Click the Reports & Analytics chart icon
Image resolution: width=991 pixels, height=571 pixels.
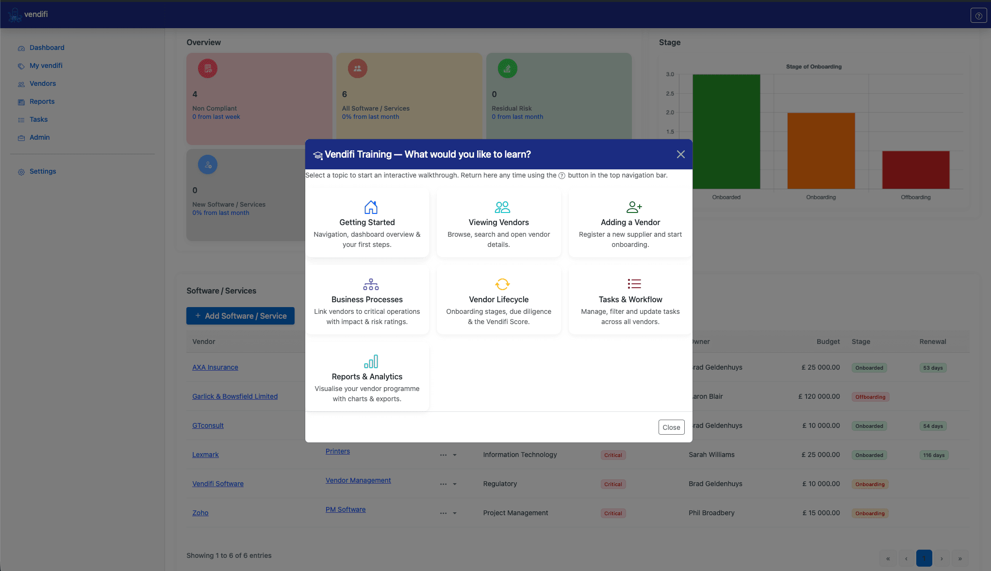(371, 361)
